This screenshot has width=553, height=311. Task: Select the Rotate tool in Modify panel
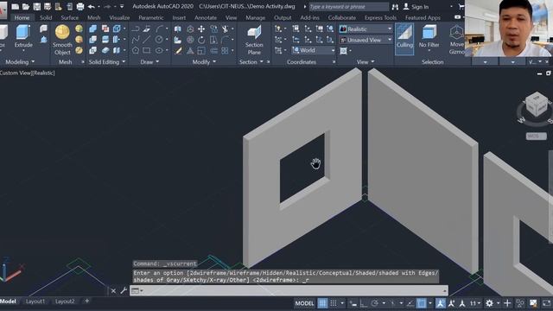point(201,40)
